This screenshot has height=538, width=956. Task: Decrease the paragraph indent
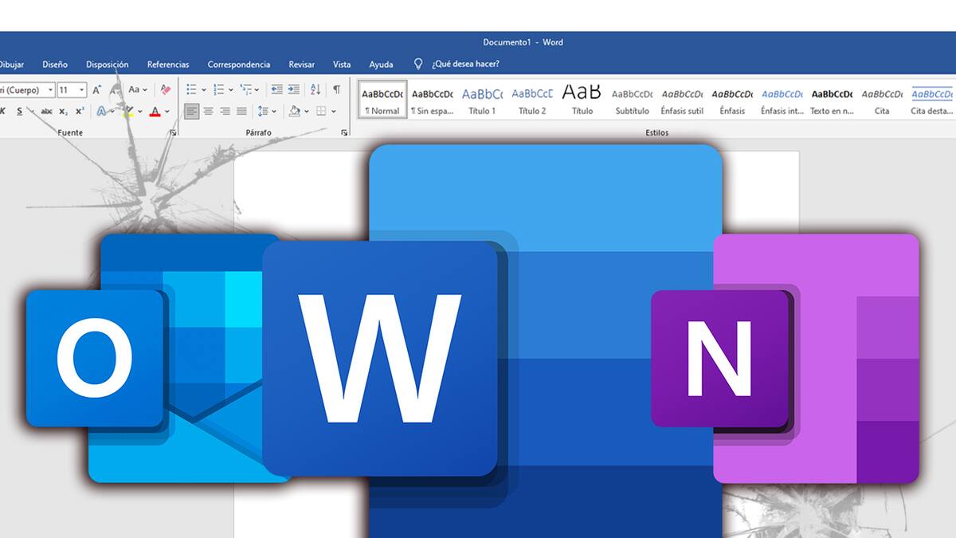pyautogui.click(x=276, y=89)
